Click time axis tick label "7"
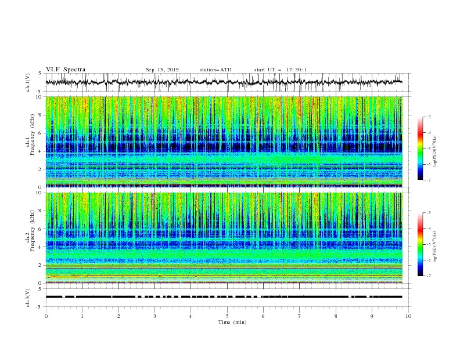The image size is (460, 355). point(300,316)
